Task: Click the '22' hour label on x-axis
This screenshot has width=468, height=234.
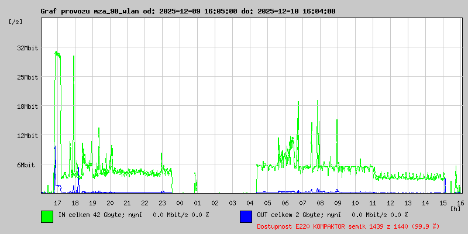Action: 144,203
